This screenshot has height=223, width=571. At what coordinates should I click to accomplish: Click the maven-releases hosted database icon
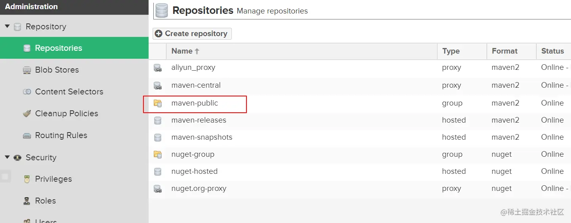pos(158,120)
